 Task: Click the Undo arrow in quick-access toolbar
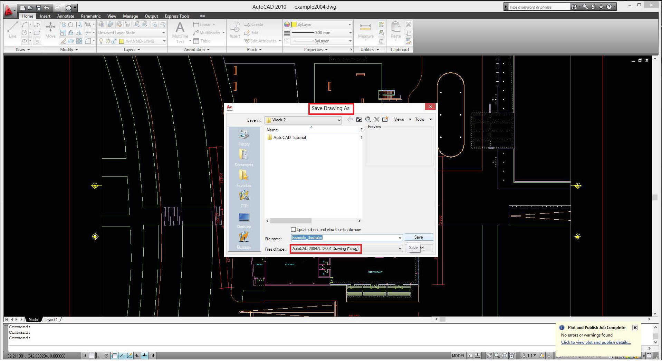pyautogui.click(x=46, y=7)
